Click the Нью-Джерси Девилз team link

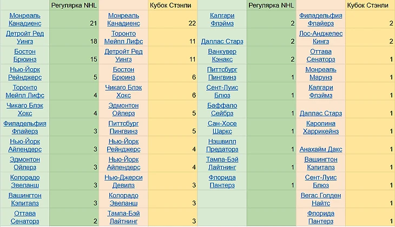point(123,181)
